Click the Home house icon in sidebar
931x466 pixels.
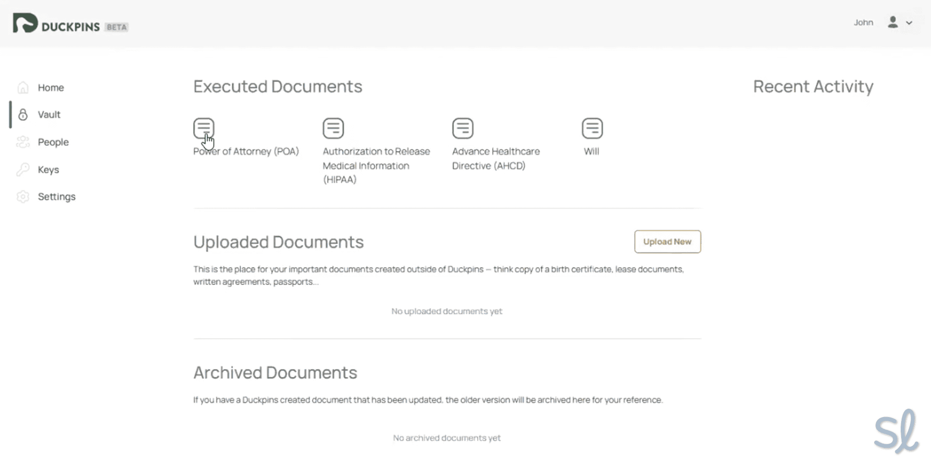coord(23,88)
